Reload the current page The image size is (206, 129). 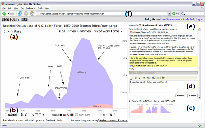20,13
